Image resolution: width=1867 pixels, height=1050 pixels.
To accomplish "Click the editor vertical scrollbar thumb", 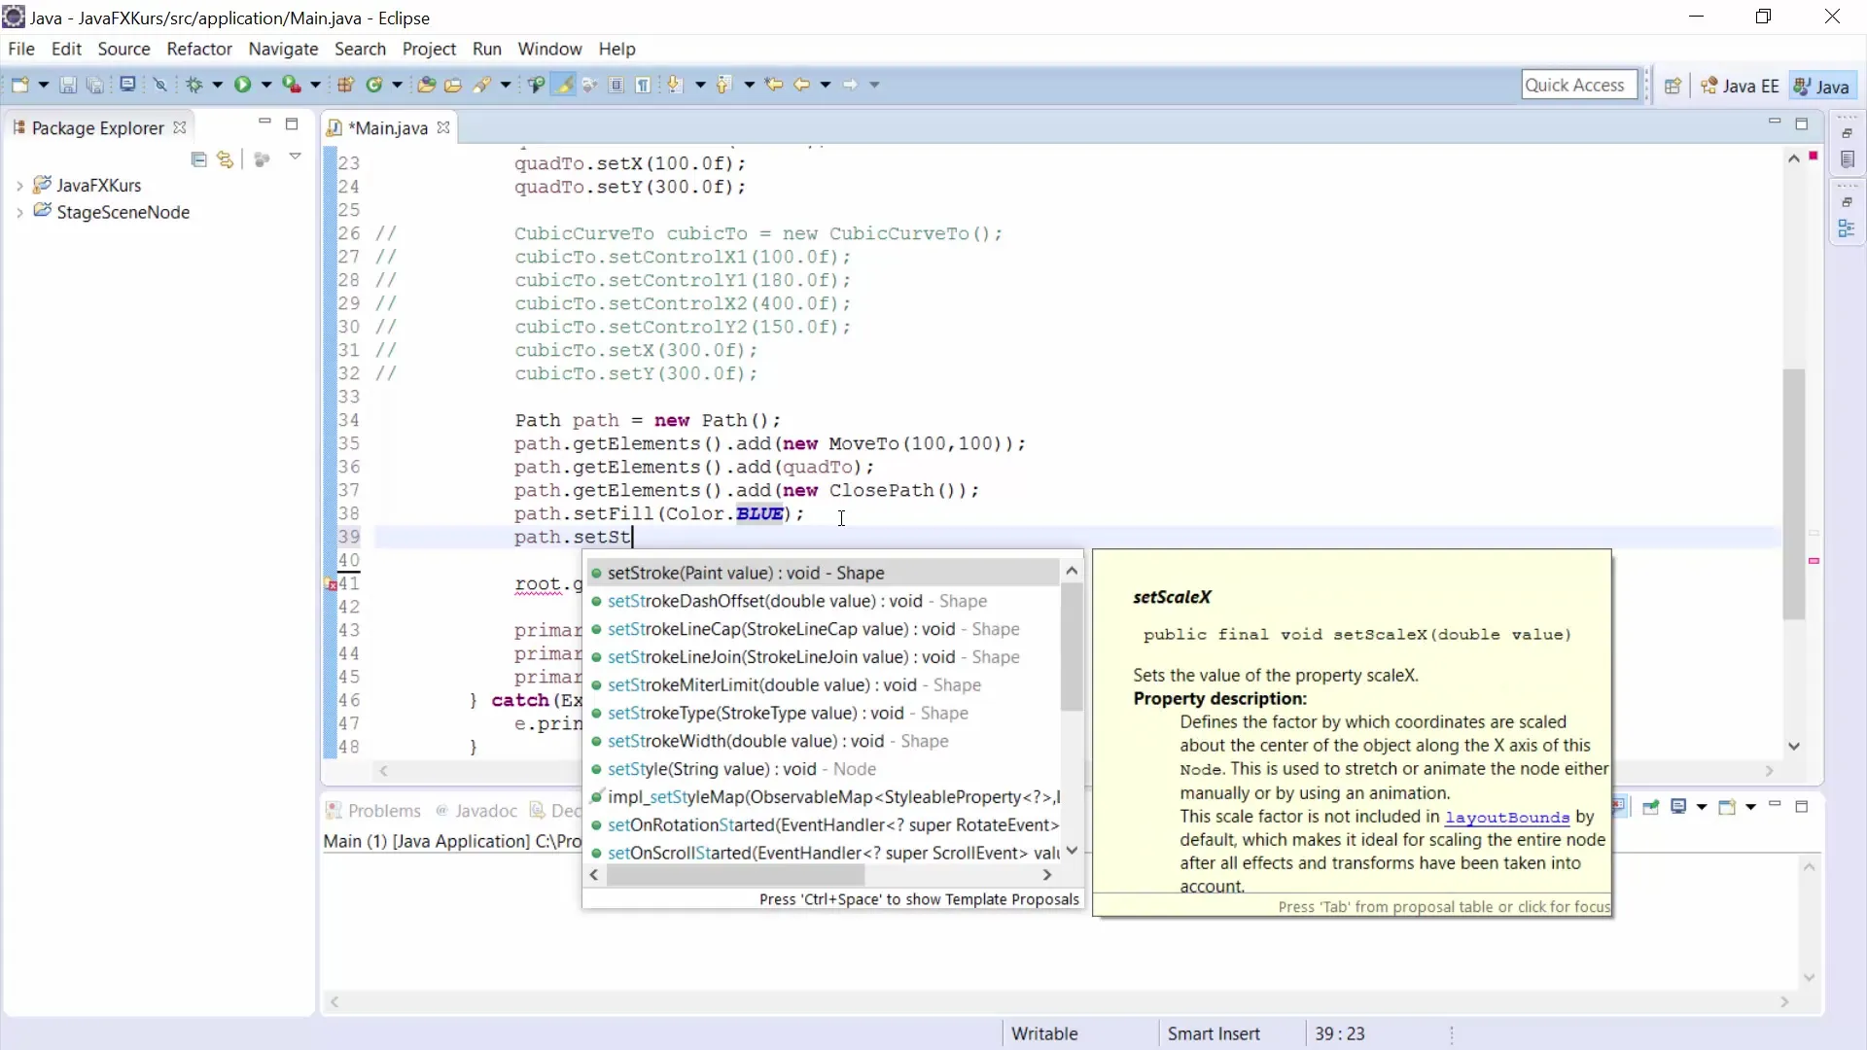I will pos(1794,494).
